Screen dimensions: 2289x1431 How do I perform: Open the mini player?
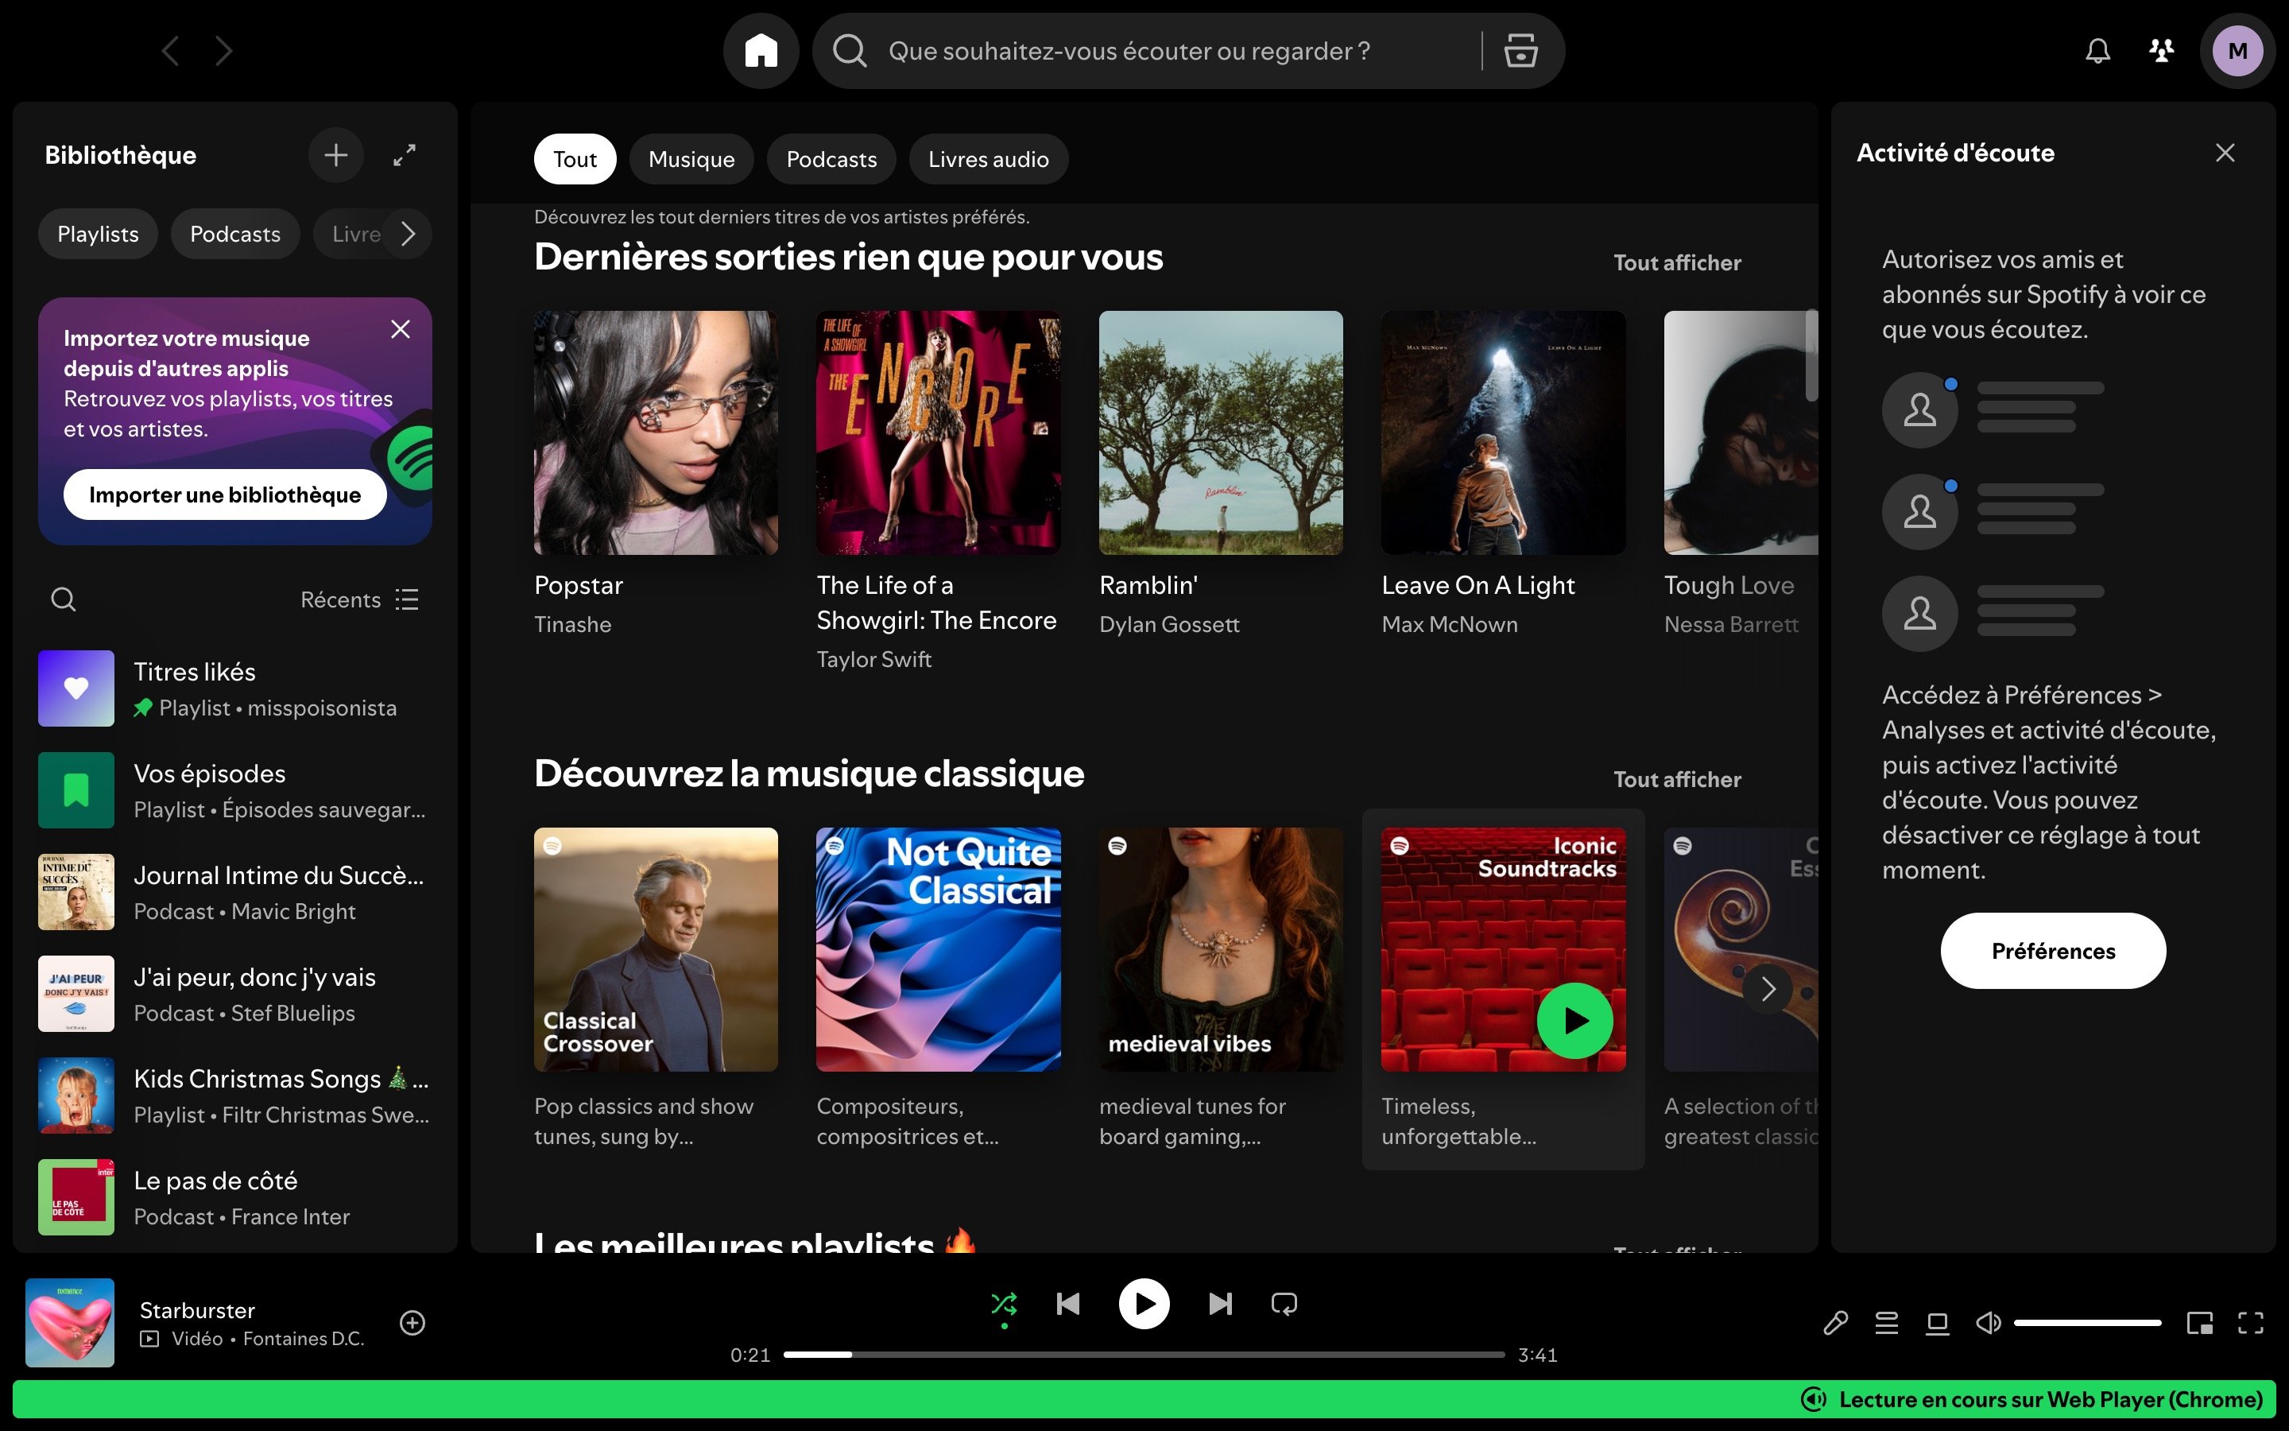(x=2200, y=1322)
